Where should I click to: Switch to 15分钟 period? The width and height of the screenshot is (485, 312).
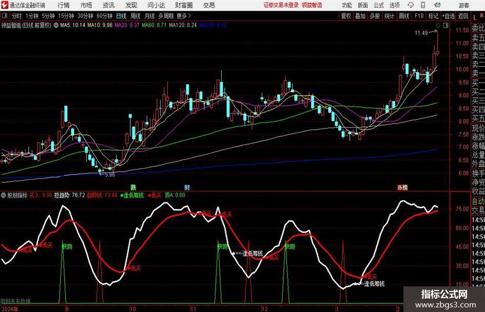(66, 16)
